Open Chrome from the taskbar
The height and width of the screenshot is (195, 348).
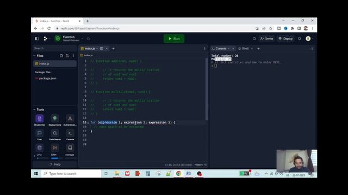[179, 174]
